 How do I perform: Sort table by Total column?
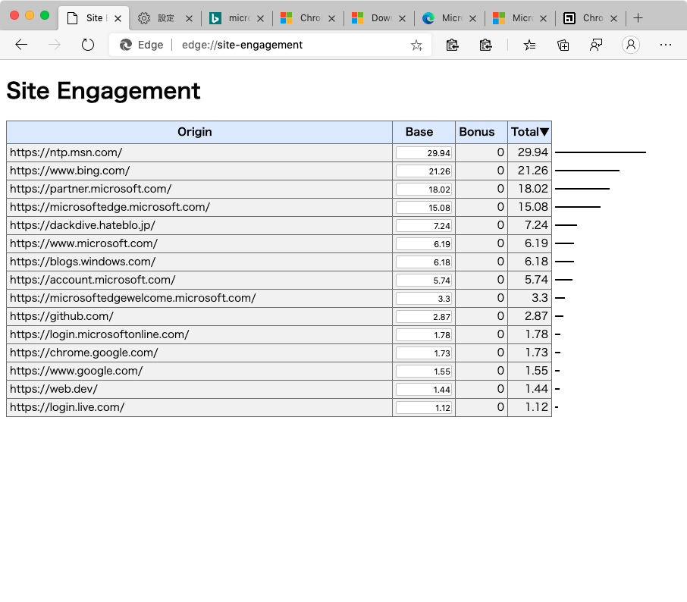click(529, 132)
